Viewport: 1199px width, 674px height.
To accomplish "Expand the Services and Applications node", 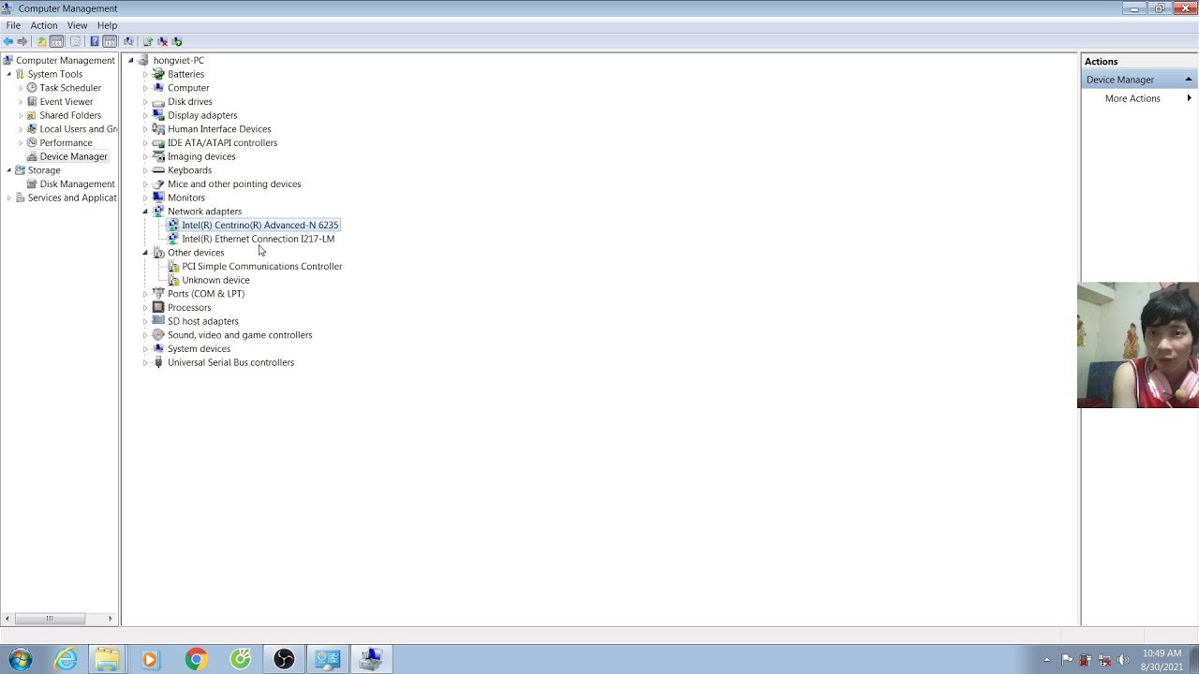I will pos(8,198).
